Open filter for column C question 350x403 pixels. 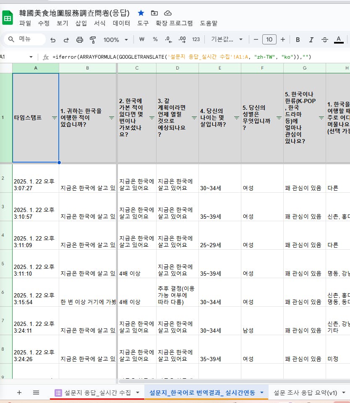tap(151, 118)
